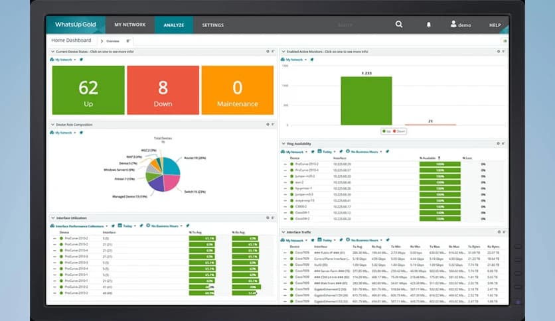Click the green 62 Up devices tile

coord(88,90)
